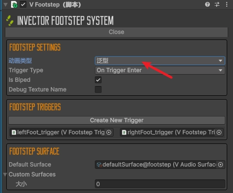Enable the Debug Texture Name checkbox
Viewport: 233px width, 193px height.
pos(98,90)
